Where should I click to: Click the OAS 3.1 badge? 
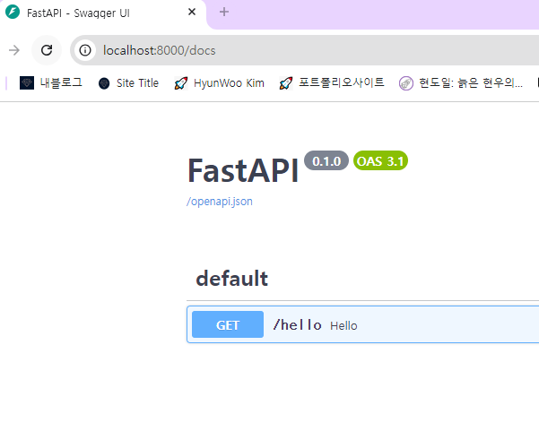[380, 160]
